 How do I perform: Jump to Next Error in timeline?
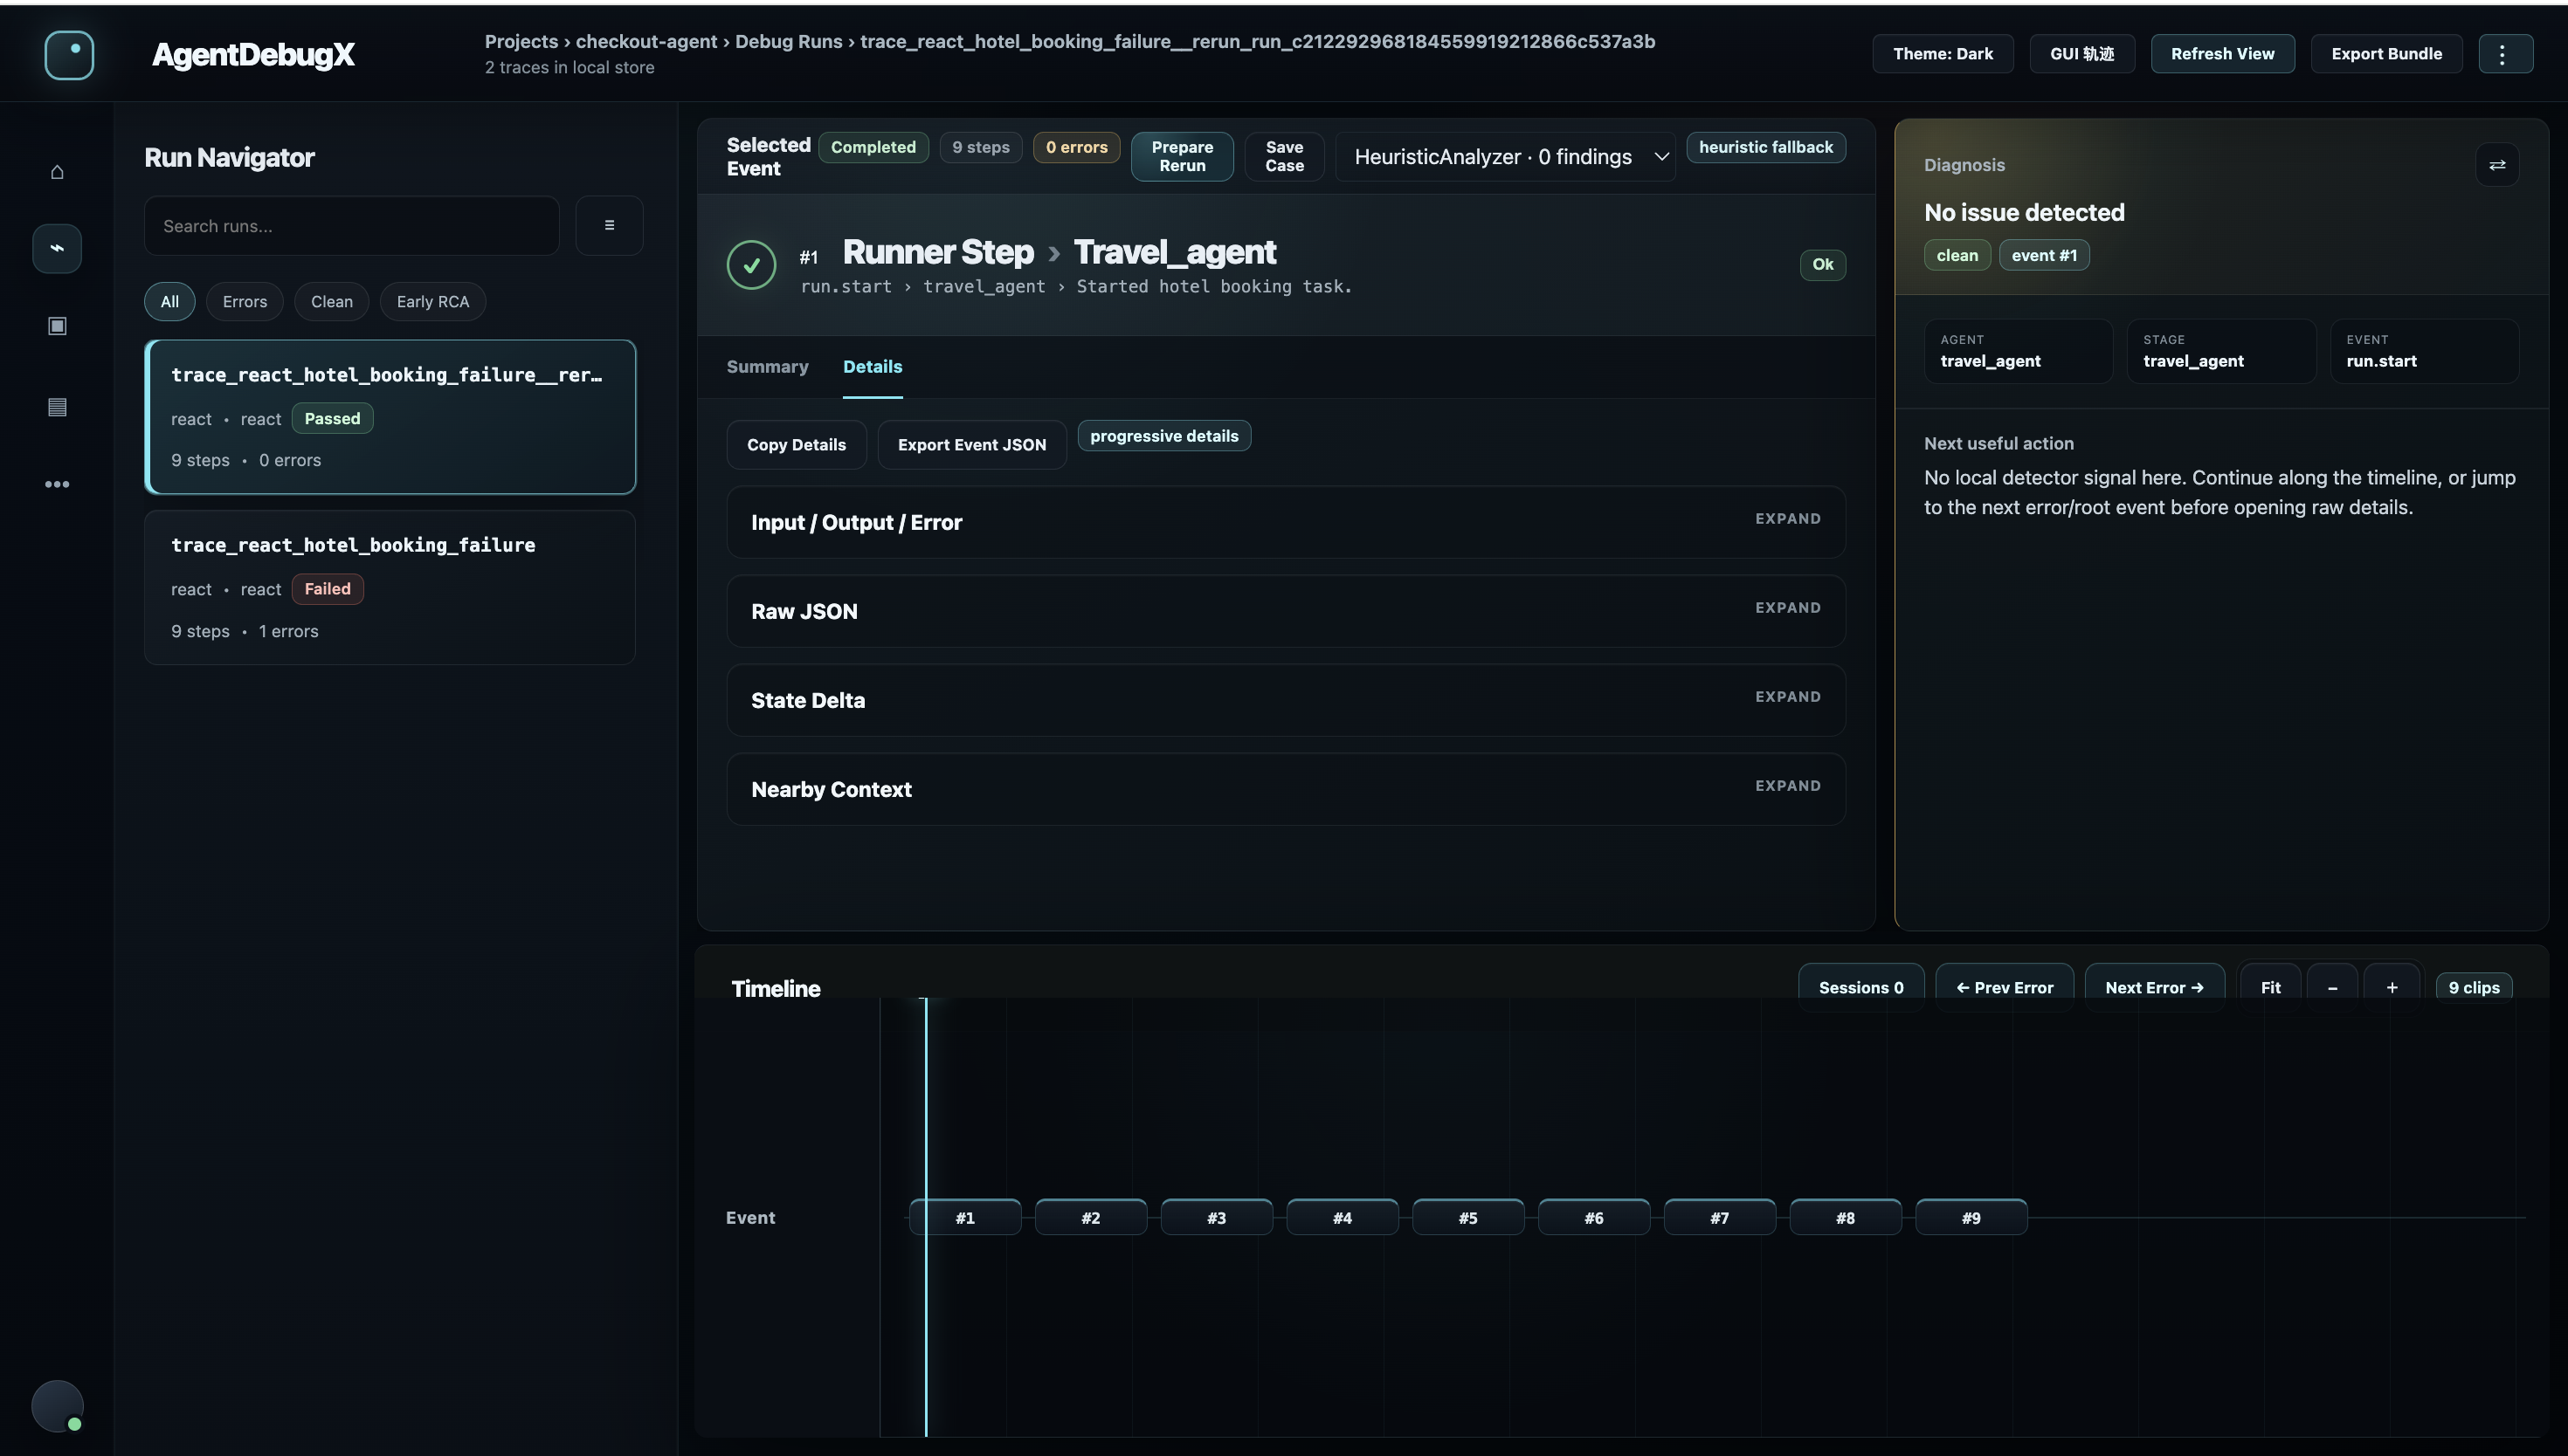pyautogui.click(x=2154, y=987)
